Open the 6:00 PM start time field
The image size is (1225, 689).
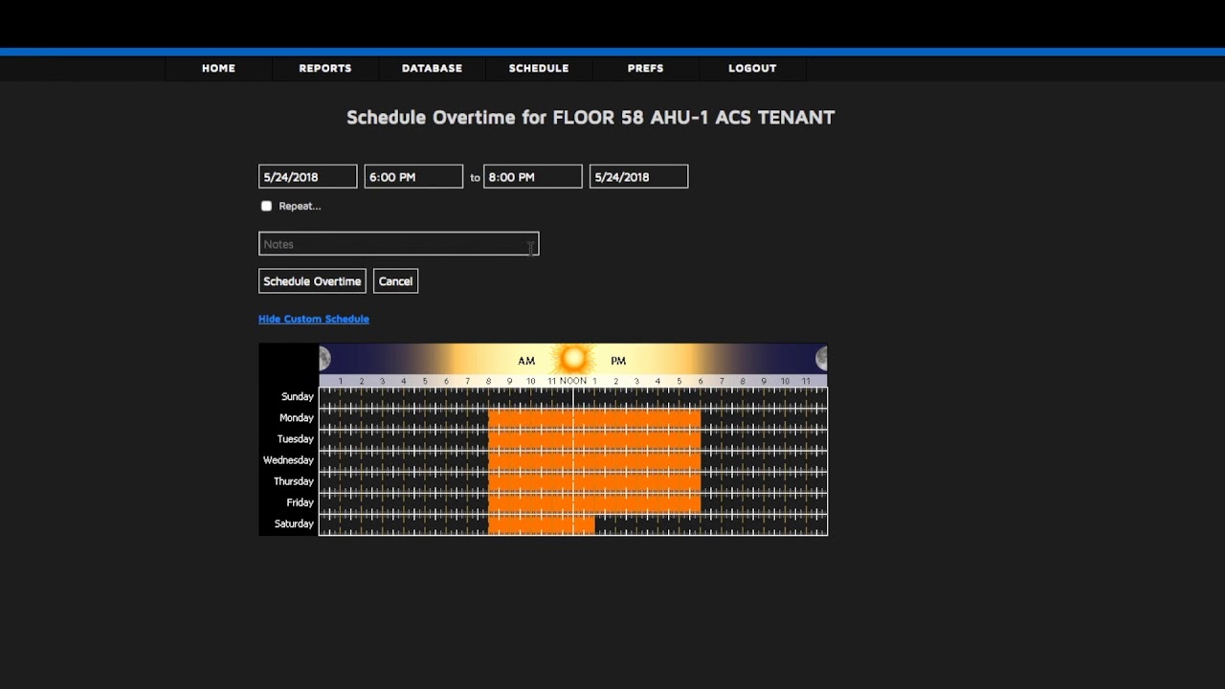coord(413,177)
